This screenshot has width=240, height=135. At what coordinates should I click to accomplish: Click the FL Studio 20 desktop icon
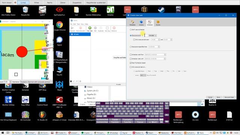tap(42, 116)
